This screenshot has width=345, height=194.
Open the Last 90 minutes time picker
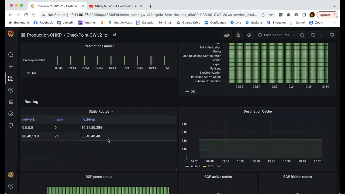tap(276, 35)
